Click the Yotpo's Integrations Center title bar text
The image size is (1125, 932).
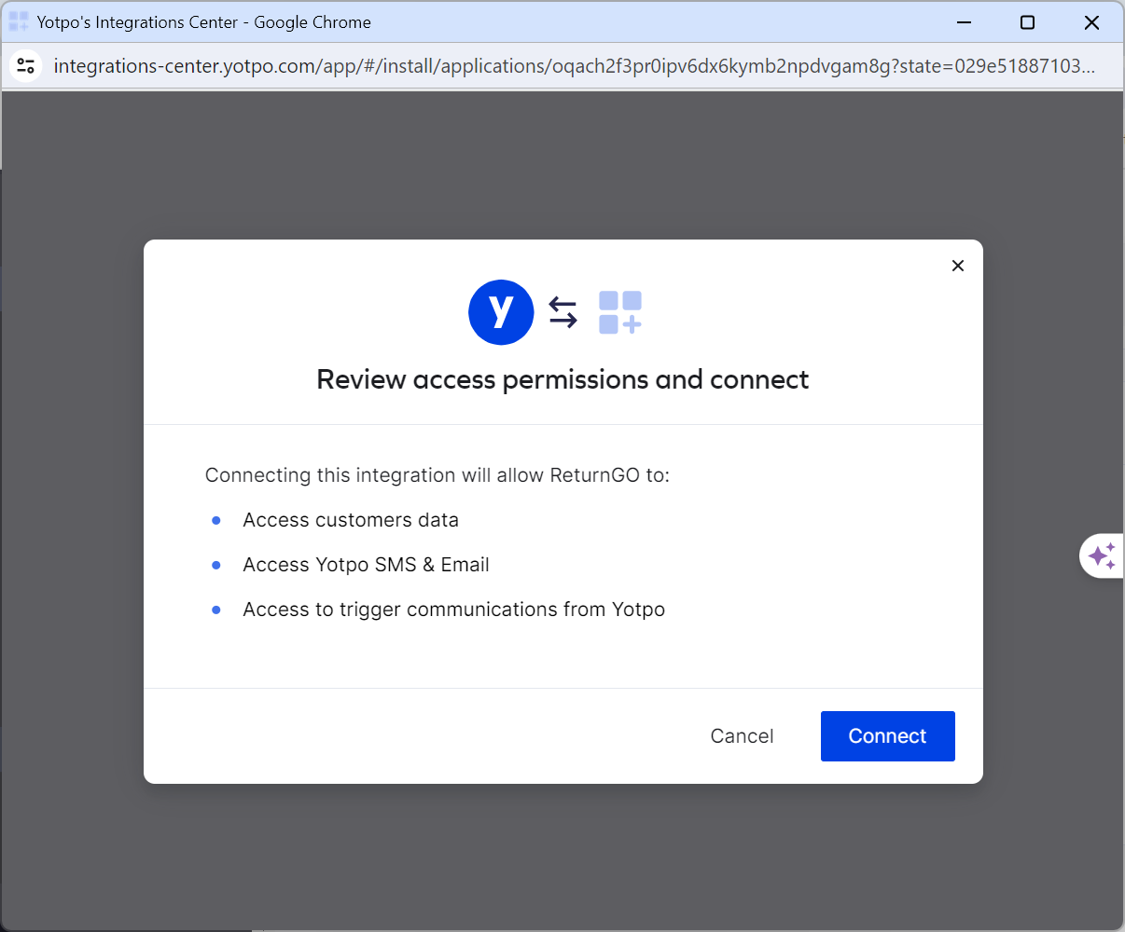[204, 21]
